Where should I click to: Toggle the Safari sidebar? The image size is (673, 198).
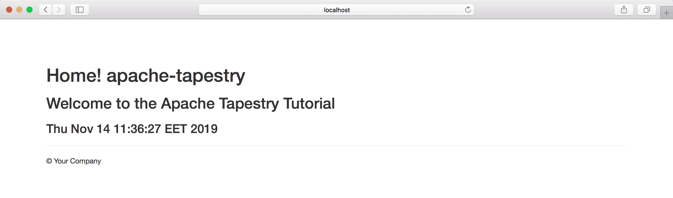click(x=80, y=10)
